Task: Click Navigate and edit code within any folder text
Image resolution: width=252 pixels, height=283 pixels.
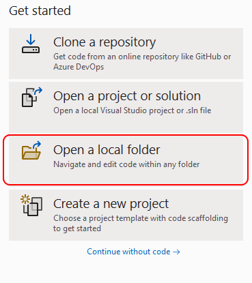Action: (x=126, y=164)
